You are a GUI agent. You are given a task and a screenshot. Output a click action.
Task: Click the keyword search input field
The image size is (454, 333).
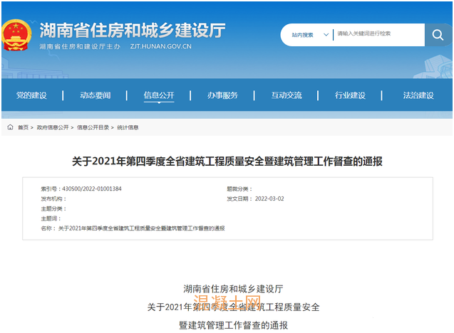pos(378,34)
